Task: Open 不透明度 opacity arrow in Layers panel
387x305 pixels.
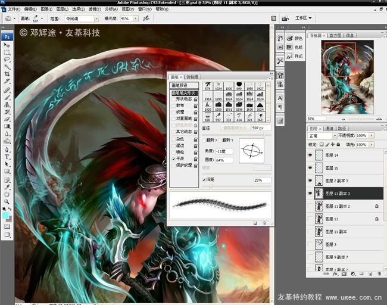Action: 372,136
